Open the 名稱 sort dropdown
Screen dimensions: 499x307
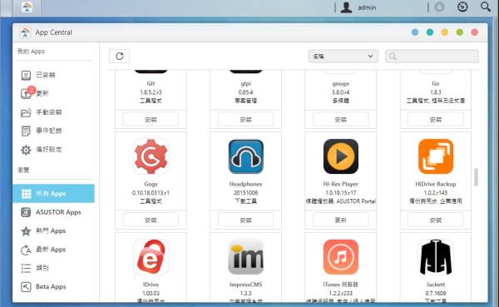[x=343, y=57]
